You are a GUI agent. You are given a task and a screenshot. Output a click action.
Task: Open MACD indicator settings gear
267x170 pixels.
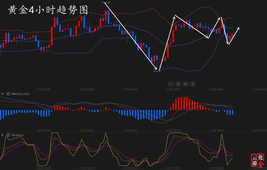tap(8, 94)
